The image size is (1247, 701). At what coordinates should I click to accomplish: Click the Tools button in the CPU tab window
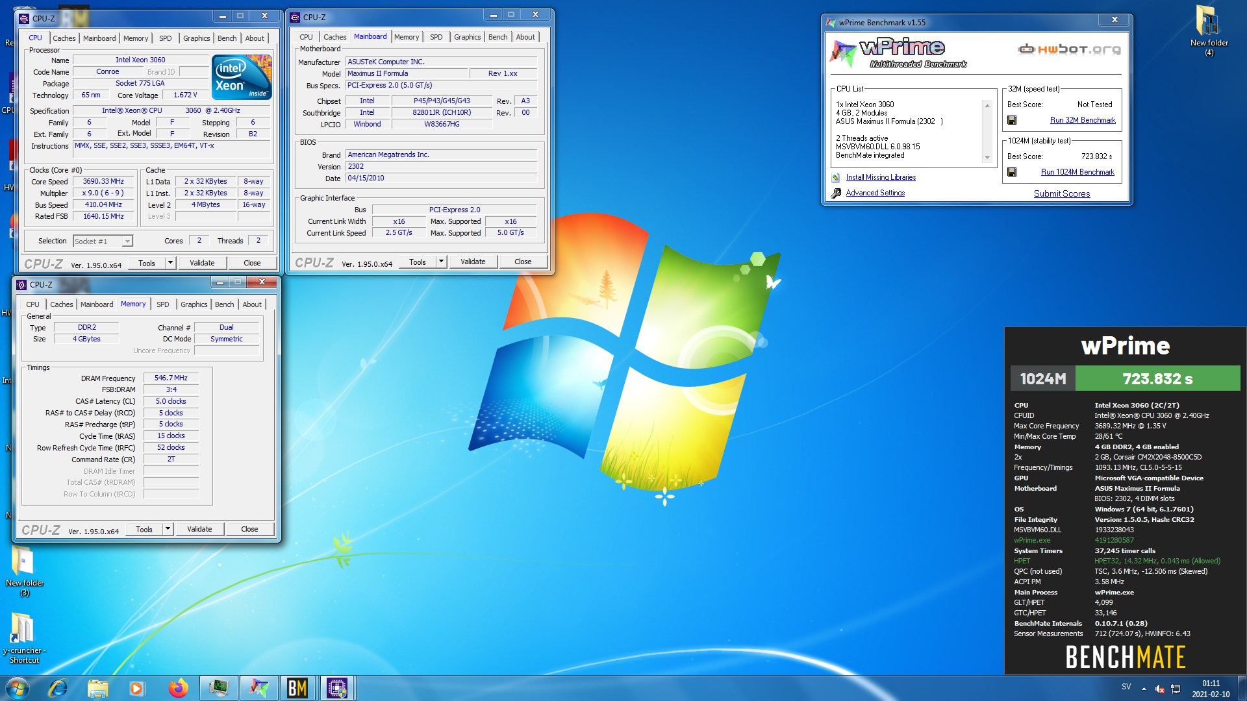click(147, 263)
